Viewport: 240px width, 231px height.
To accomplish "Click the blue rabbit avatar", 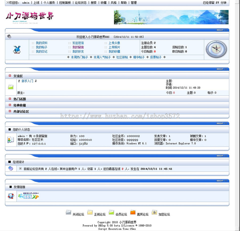I will coord(17,50).
